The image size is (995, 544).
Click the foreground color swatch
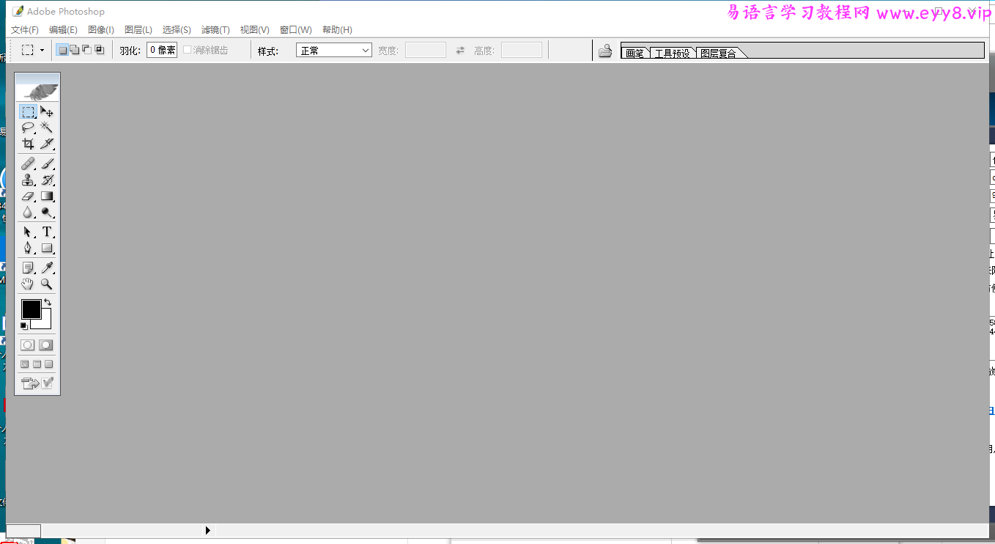click(30, 308)
